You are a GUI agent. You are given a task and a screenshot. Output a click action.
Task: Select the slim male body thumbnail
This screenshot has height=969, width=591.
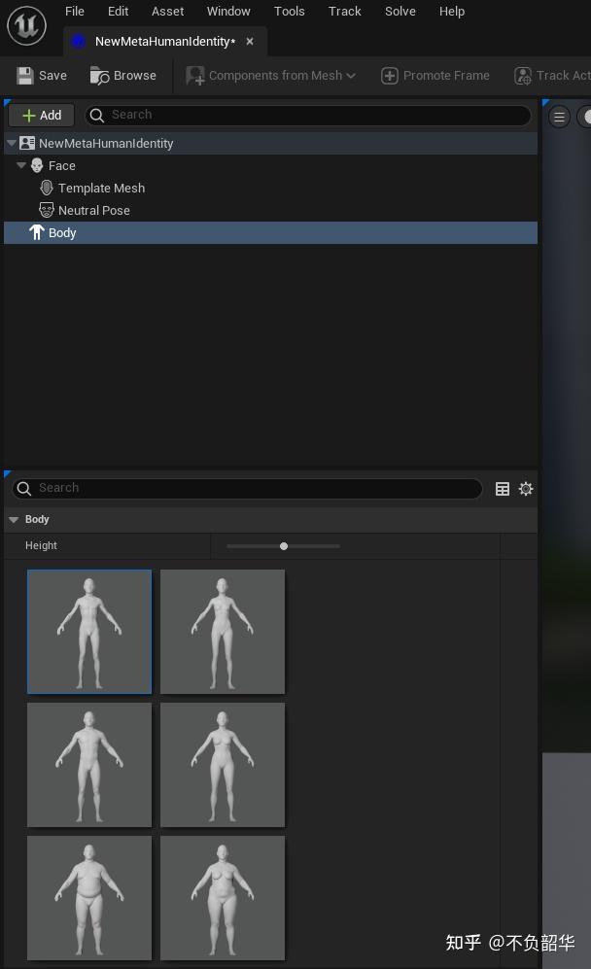tap(89, 632)
